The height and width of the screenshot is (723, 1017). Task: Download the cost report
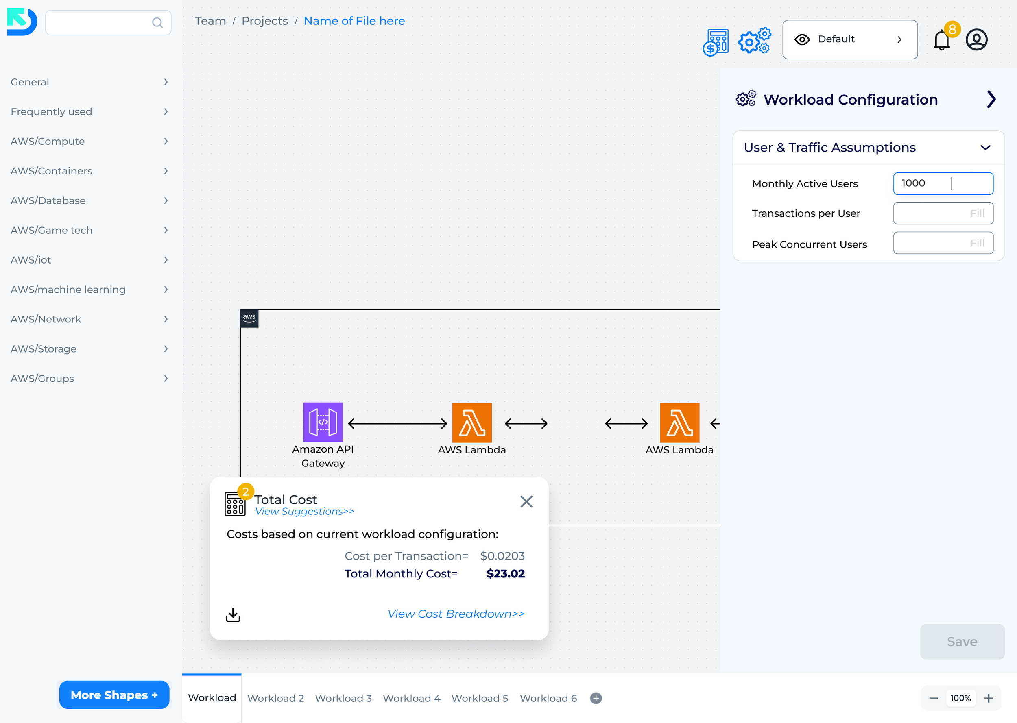[233, 615]
